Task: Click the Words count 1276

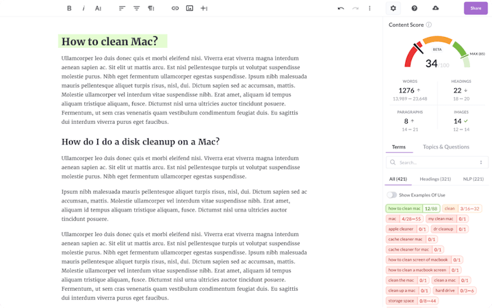Action: (x=406, y=91)
